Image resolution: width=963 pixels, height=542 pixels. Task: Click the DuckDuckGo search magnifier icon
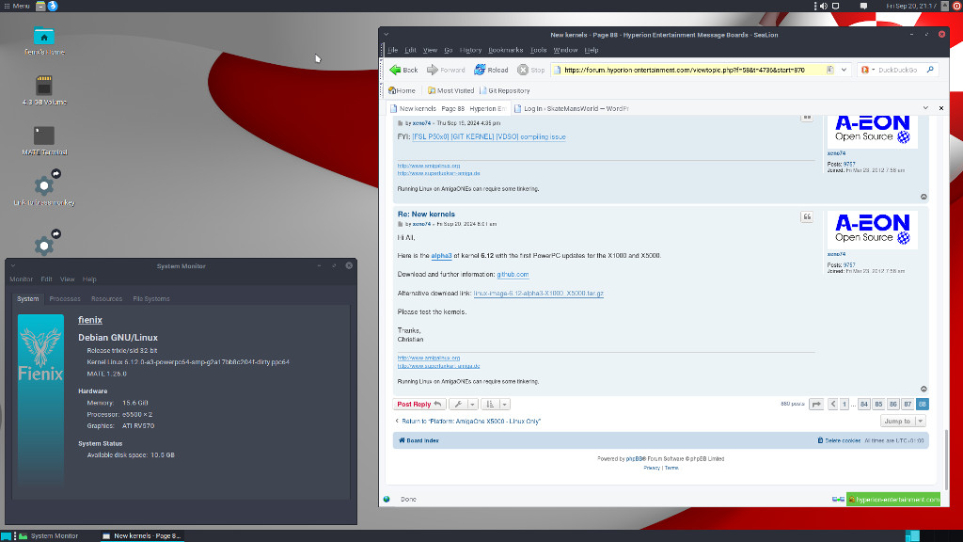tap(930, 70)
